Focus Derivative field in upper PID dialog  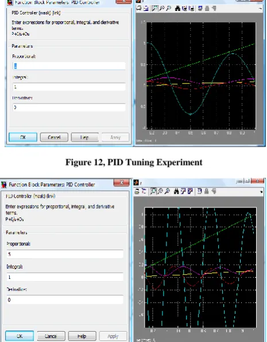point(69,107)
